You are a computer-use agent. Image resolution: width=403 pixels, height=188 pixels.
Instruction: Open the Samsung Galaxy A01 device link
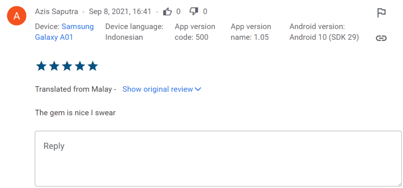64,32
